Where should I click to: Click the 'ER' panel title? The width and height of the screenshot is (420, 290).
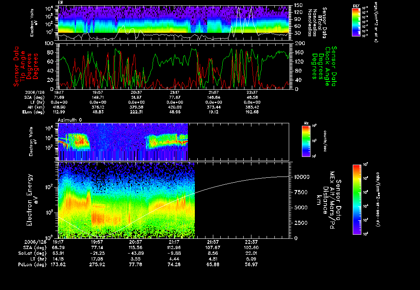click(x=60, y=3)
